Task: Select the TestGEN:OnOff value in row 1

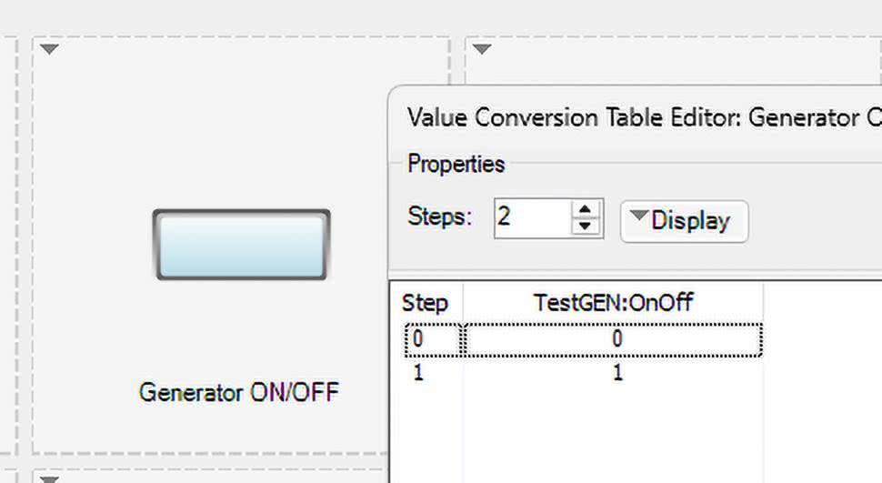Action: (616, 373)
